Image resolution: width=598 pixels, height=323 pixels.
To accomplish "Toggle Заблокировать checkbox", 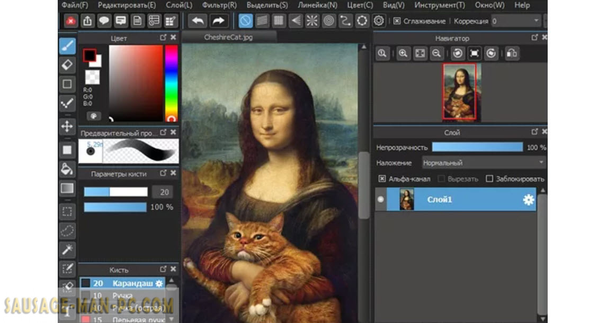I will [x=489, y=179].
